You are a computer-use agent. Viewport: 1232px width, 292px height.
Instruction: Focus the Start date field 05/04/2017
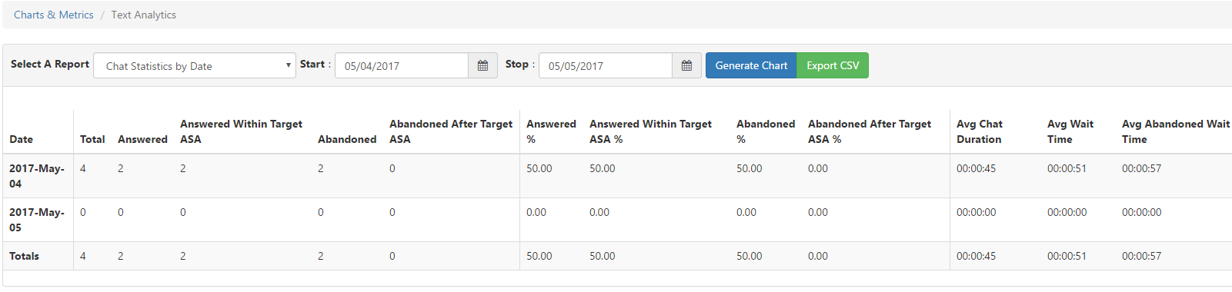[x=402, y=65]
